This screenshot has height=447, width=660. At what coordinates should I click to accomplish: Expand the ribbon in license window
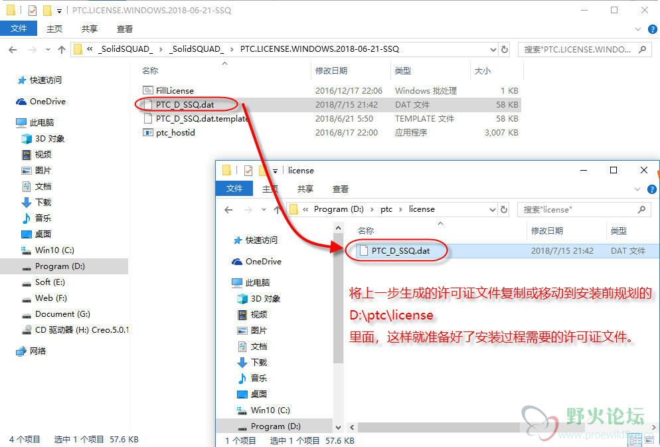pyautogui.click(x=637, y=189)
